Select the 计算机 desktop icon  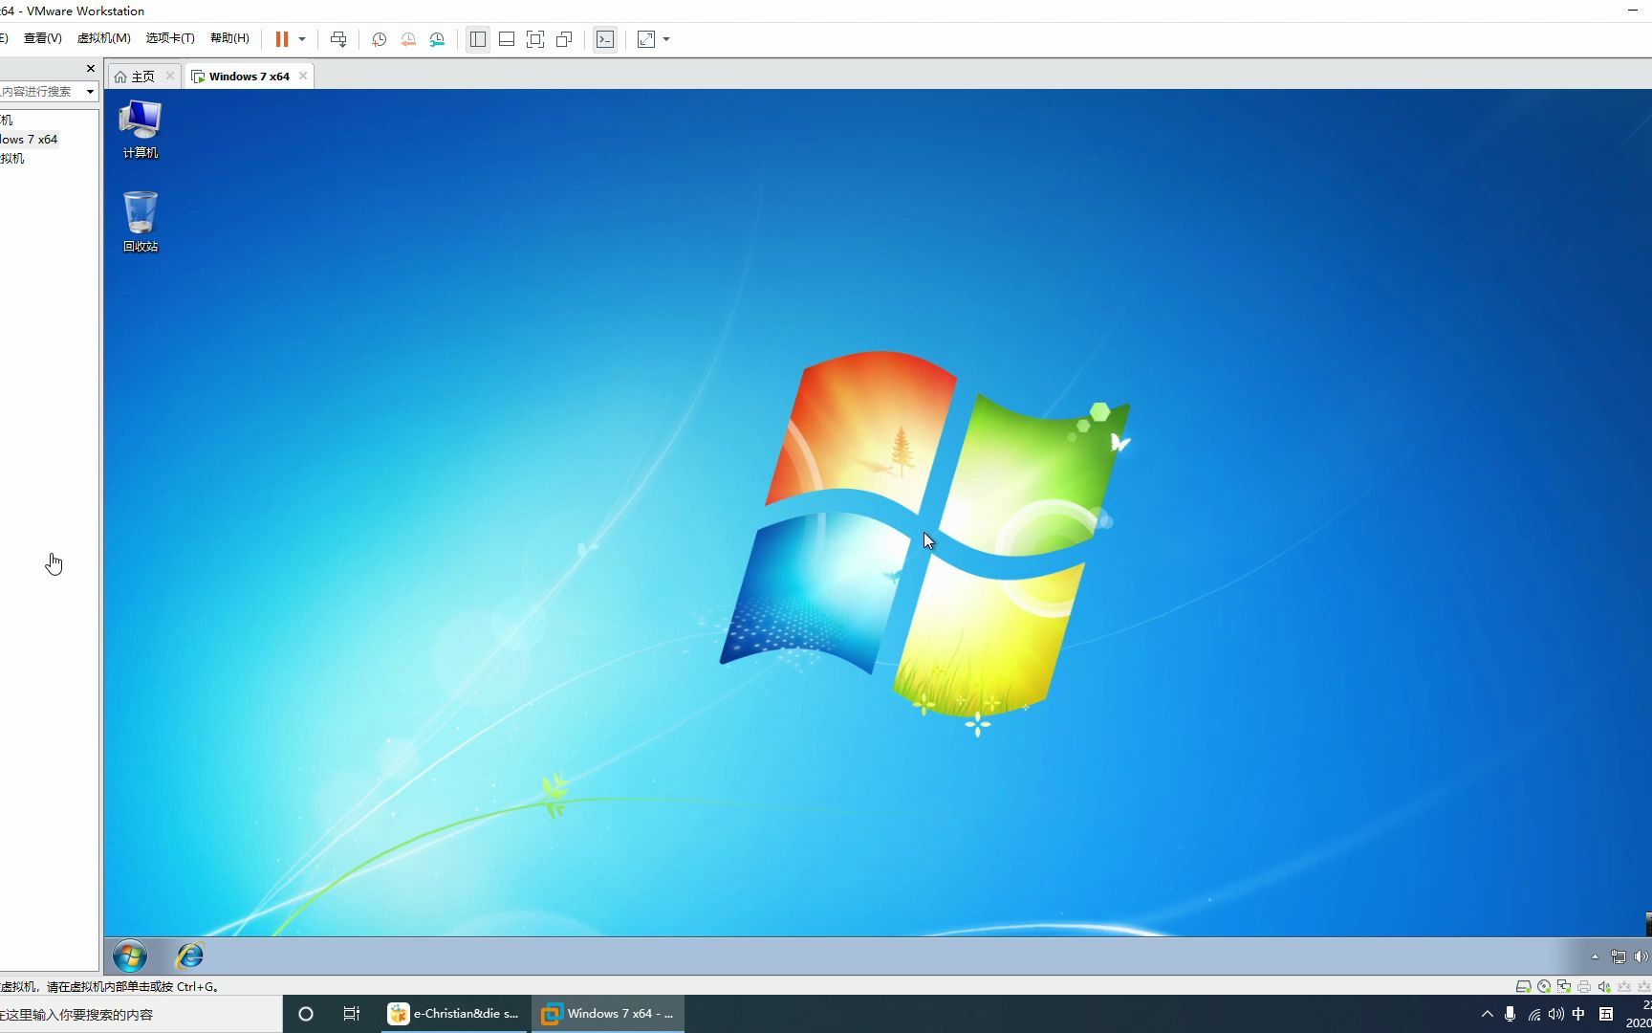[x=141, y=130]
